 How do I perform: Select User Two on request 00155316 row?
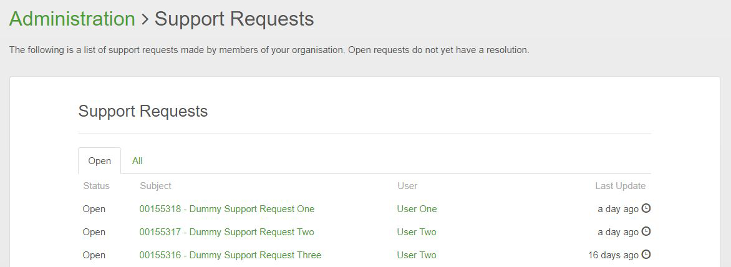pos(417,255)
